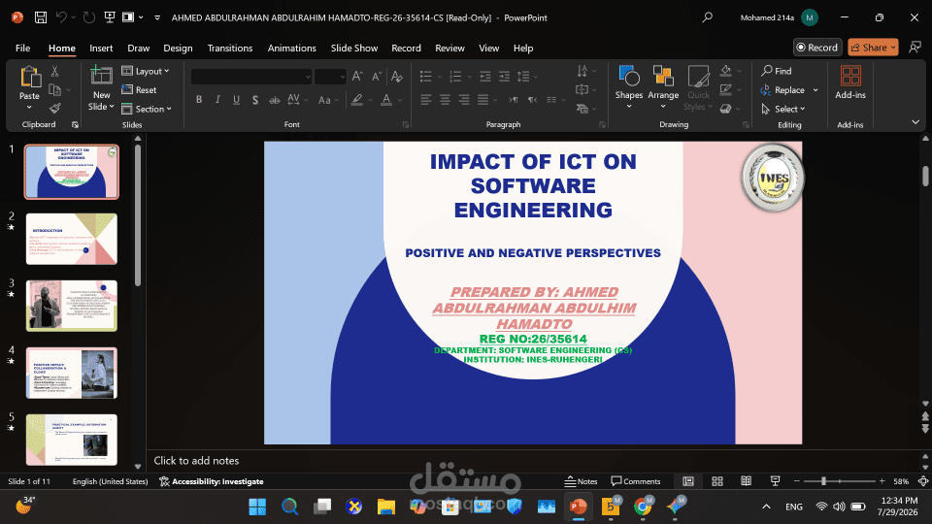Click the Paste clipboard icon
This screenshot has height=524, width=932.
click(29, 78)
